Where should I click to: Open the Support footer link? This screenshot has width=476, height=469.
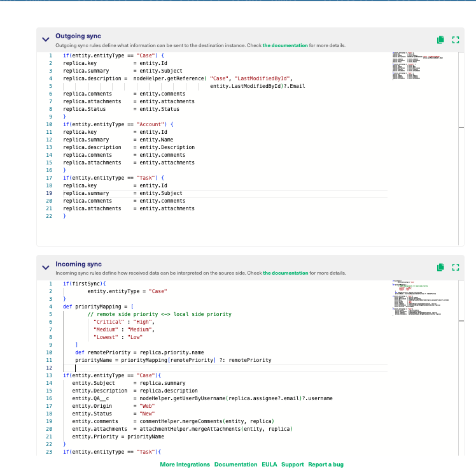point(292,465)
